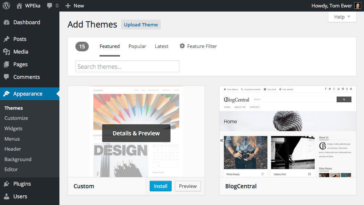The image size is (364, 205).
Task: Click the Dashboard gauge icon
Action: pyautogui.click(x=6, y=22)
